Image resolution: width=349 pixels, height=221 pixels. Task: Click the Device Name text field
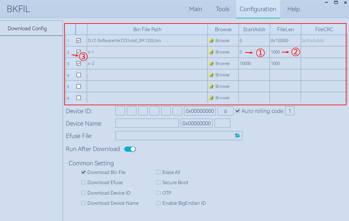coord(147,123)
